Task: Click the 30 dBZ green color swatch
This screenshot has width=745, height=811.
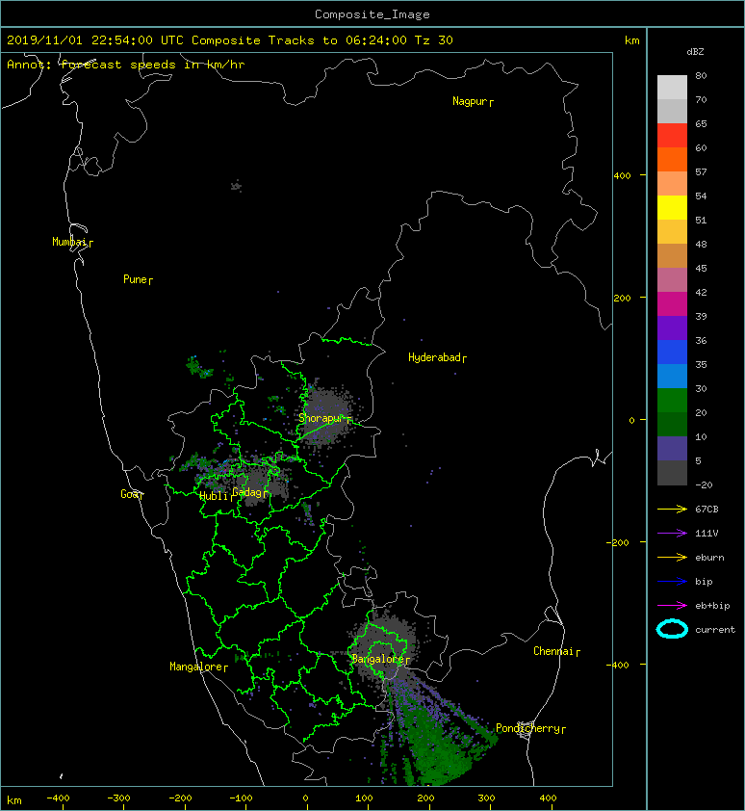Action: [672, 400]
